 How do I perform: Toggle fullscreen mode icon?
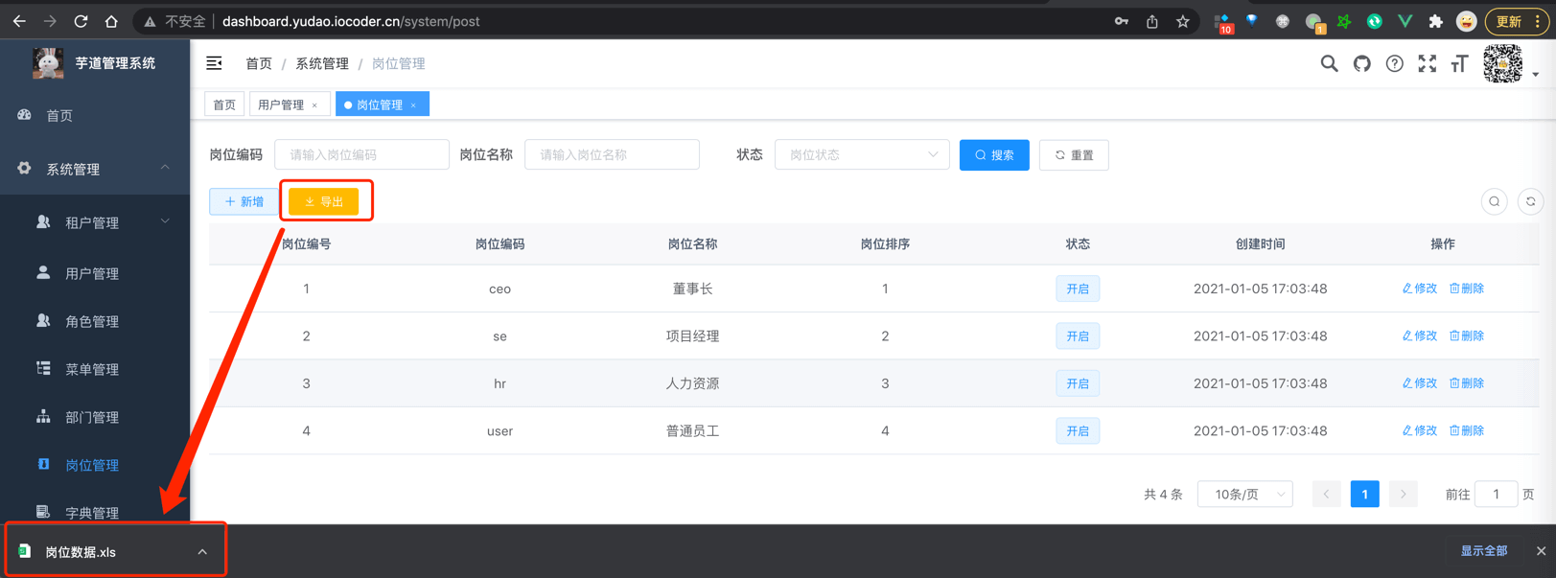click(1427, 63)
